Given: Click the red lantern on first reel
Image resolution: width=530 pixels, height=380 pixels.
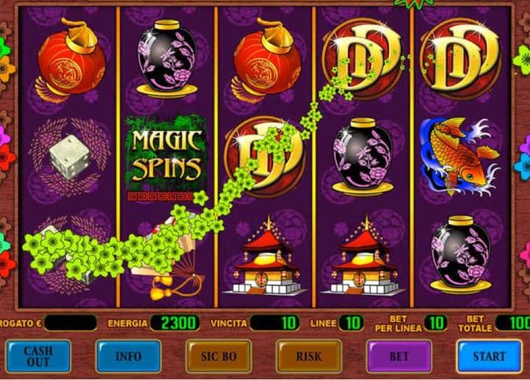Looking at the screenshot, I should 71,60.
